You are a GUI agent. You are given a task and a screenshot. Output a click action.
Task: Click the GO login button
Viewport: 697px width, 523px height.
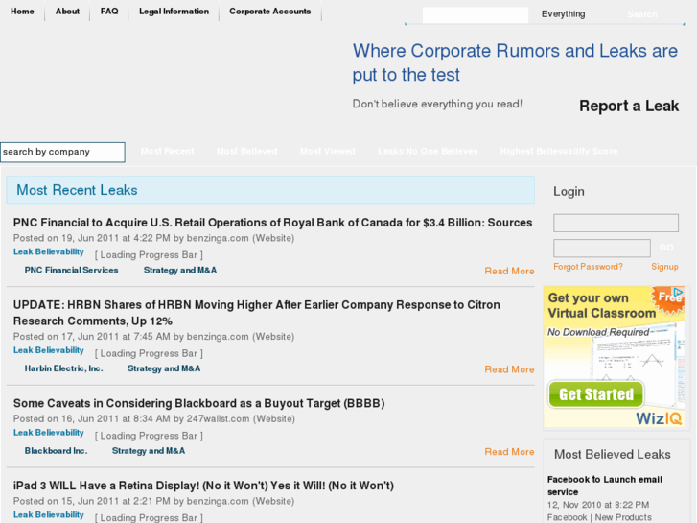point(666,248)
